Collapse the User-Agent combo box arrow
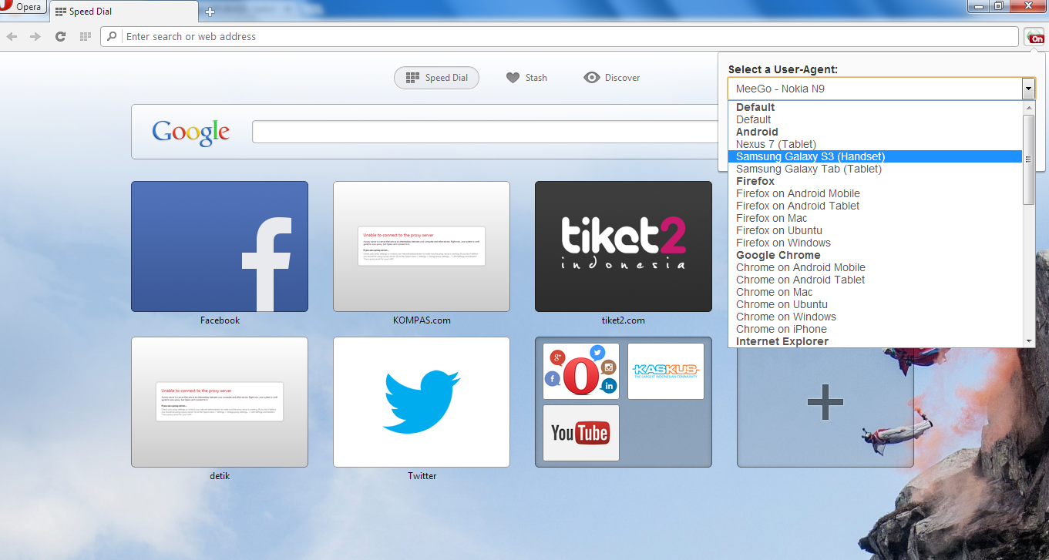The height and width of the screenshot is (560, 1049). click(x=1028, y=89)
